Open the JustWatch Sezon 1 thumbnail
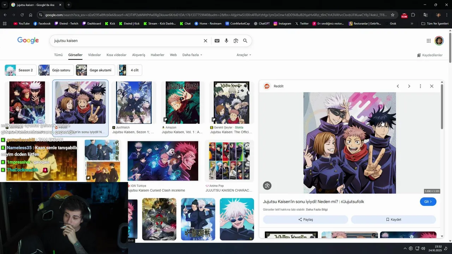The image size is (452, 254). [x=134, y=103]
